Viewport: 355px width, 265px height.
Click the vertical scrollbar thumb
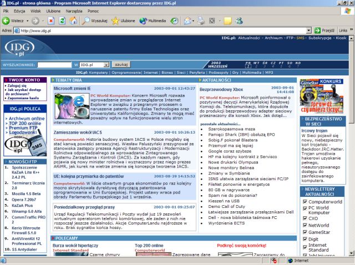coord(351,82)
